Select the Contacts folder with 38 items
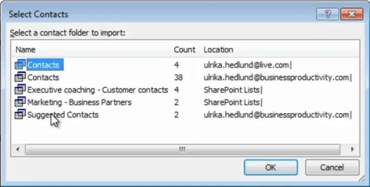370x187 pixels. point(43,78)
